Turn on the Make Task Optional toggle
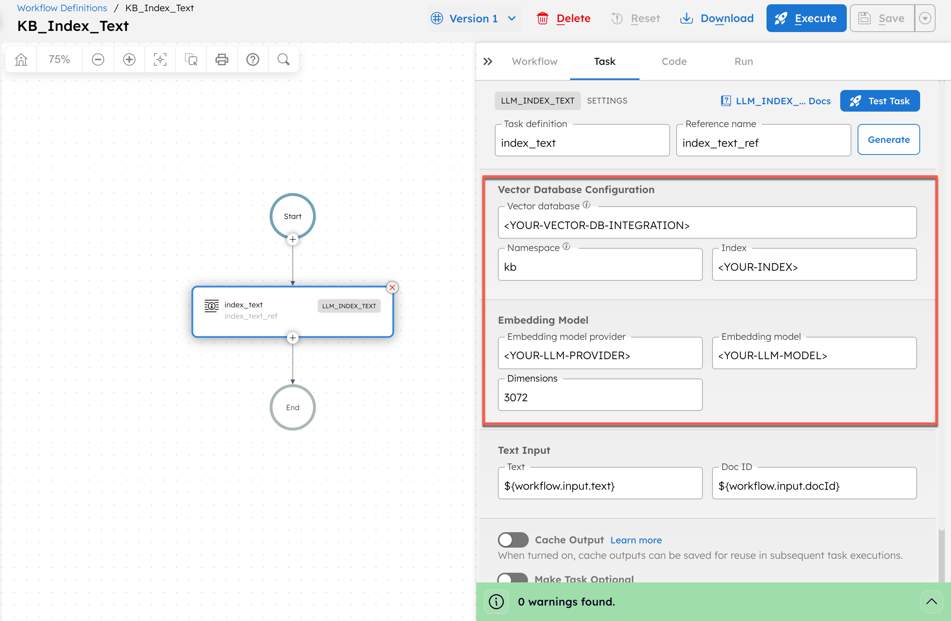 click(512, 578)
